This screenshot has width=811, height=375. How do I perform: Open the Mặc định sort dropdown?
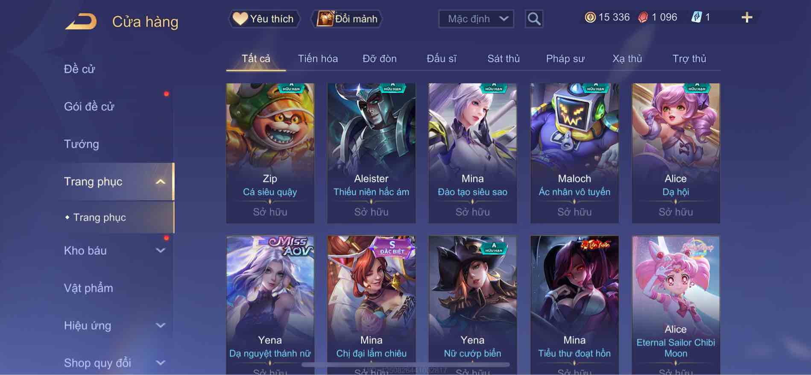tap(476, 19)
